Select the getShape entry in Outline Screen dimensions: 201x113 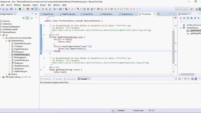pyautogui.click(x=194, y=34)
